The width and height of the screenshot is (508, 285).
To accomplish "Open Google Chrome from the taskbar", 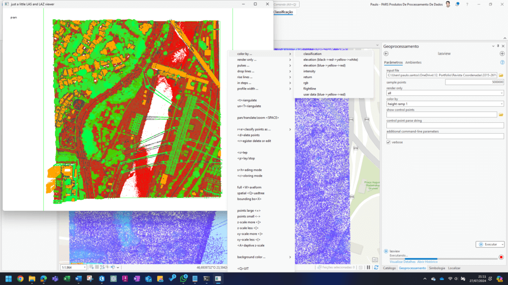I will (20, 279).
